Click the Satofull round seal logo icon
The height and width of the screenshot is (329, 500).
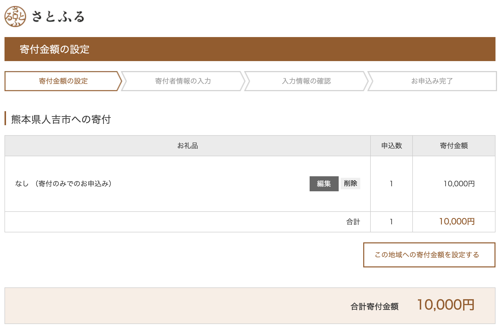click(x=15, y=17)
